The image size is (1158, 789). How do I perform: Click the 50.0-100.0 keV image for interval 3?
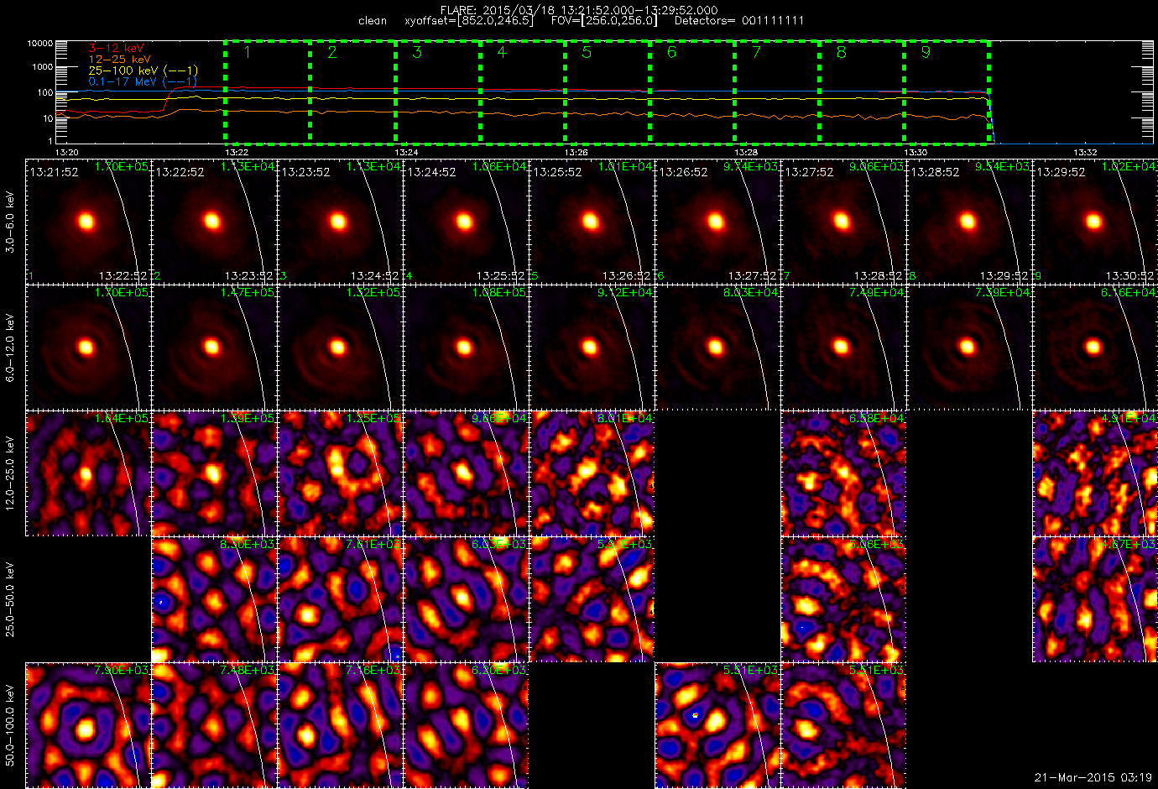pos(340,725)
